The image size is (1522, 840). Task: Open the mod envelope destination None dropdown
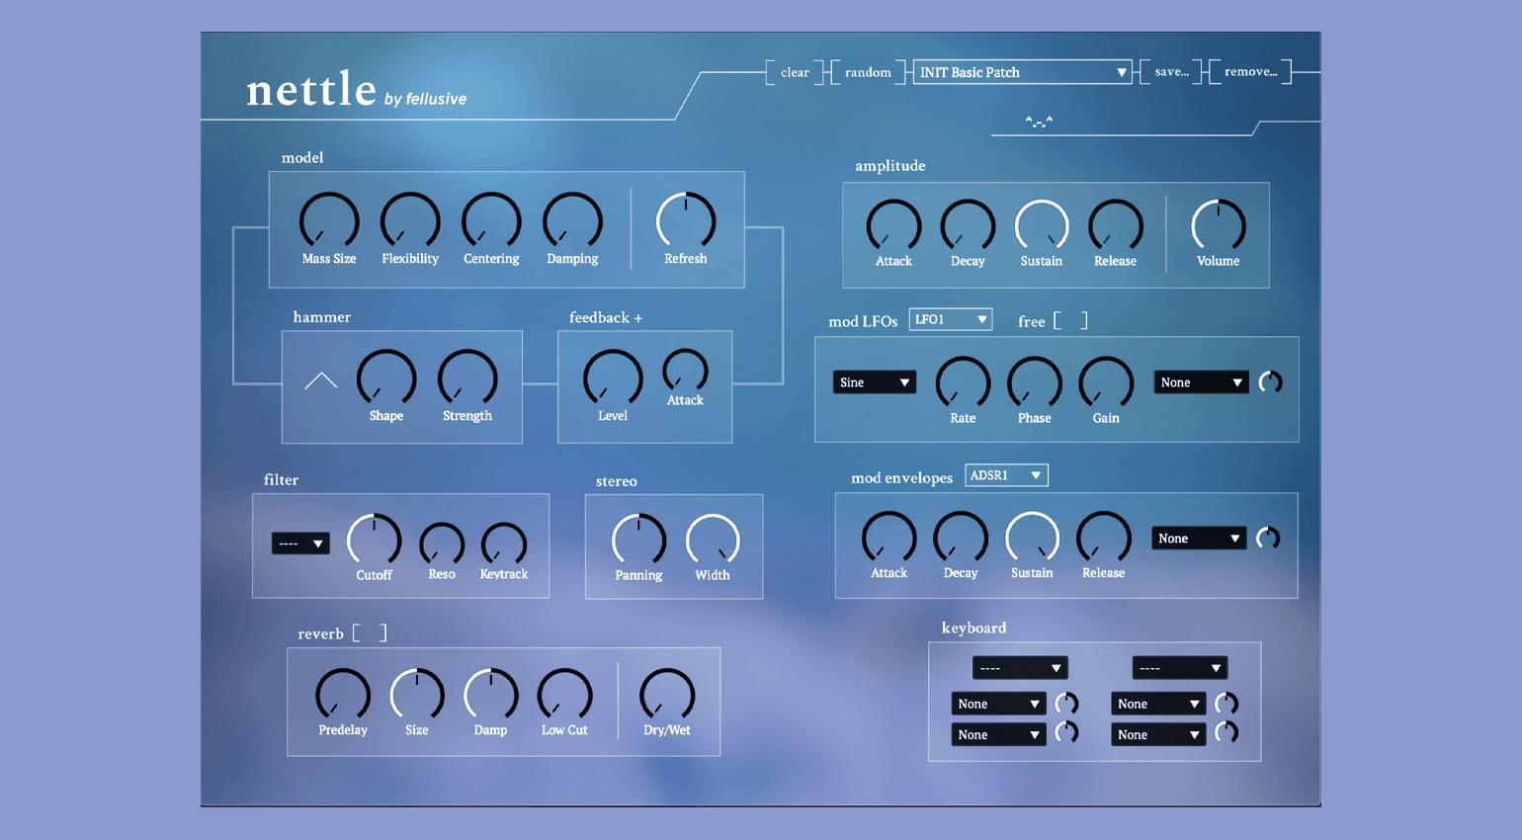pyautogui.click(x=1198, y=539)
